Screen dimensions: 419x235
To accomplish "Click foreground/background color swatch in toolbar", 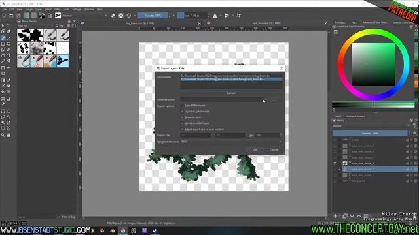I will (x=42, y=16).
